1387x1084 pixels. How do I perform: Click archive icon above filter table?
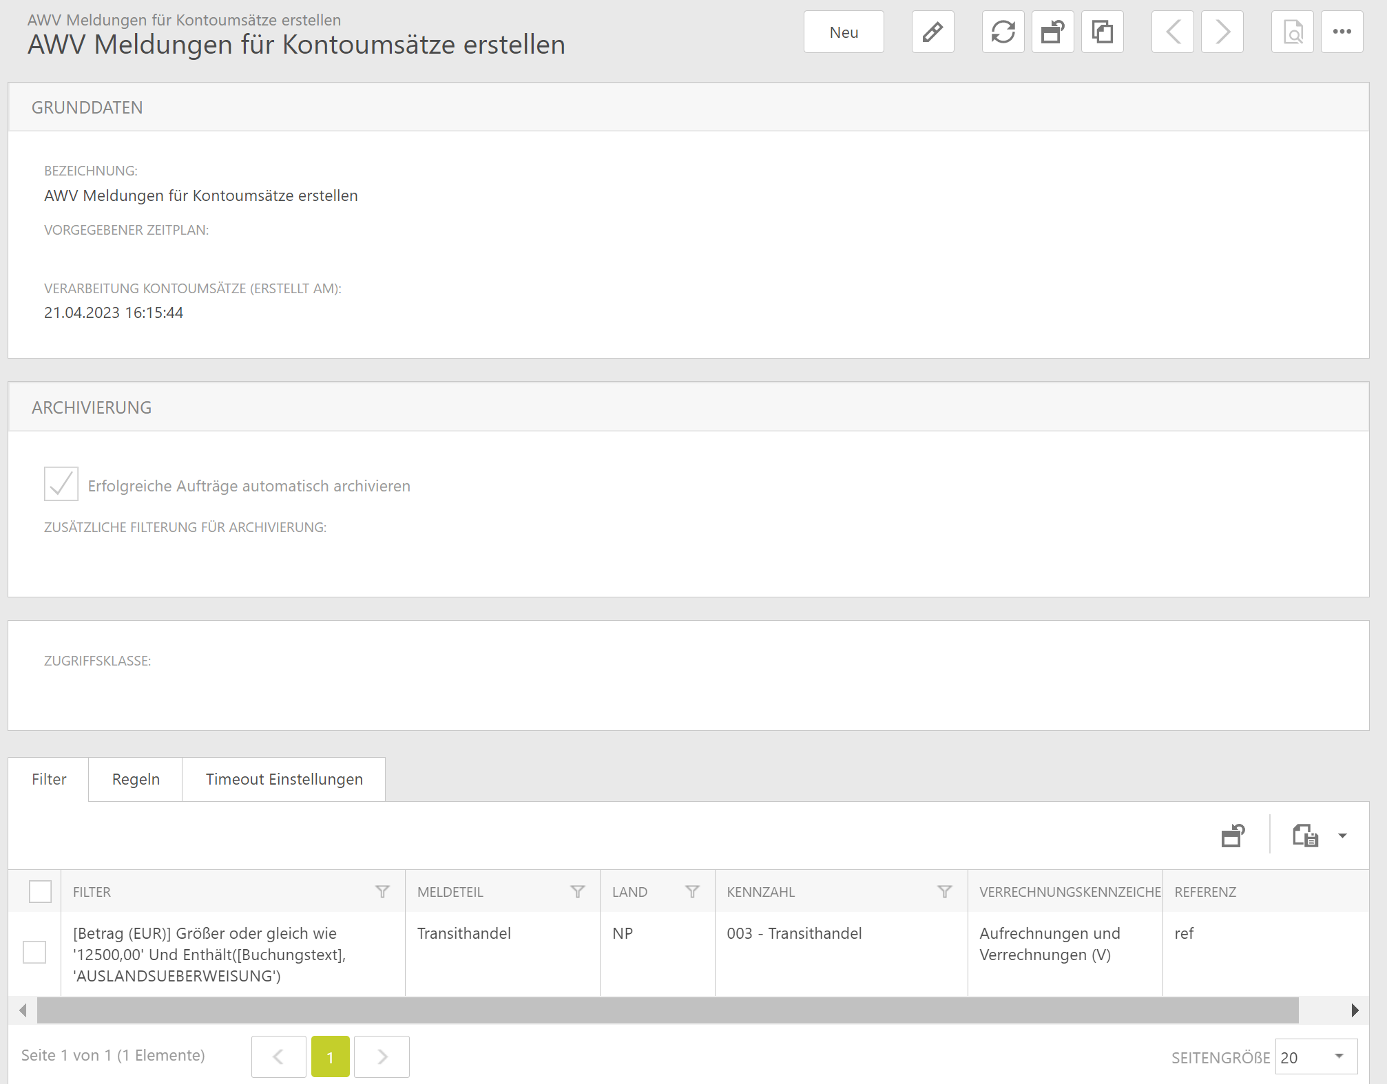(1233, 836)
